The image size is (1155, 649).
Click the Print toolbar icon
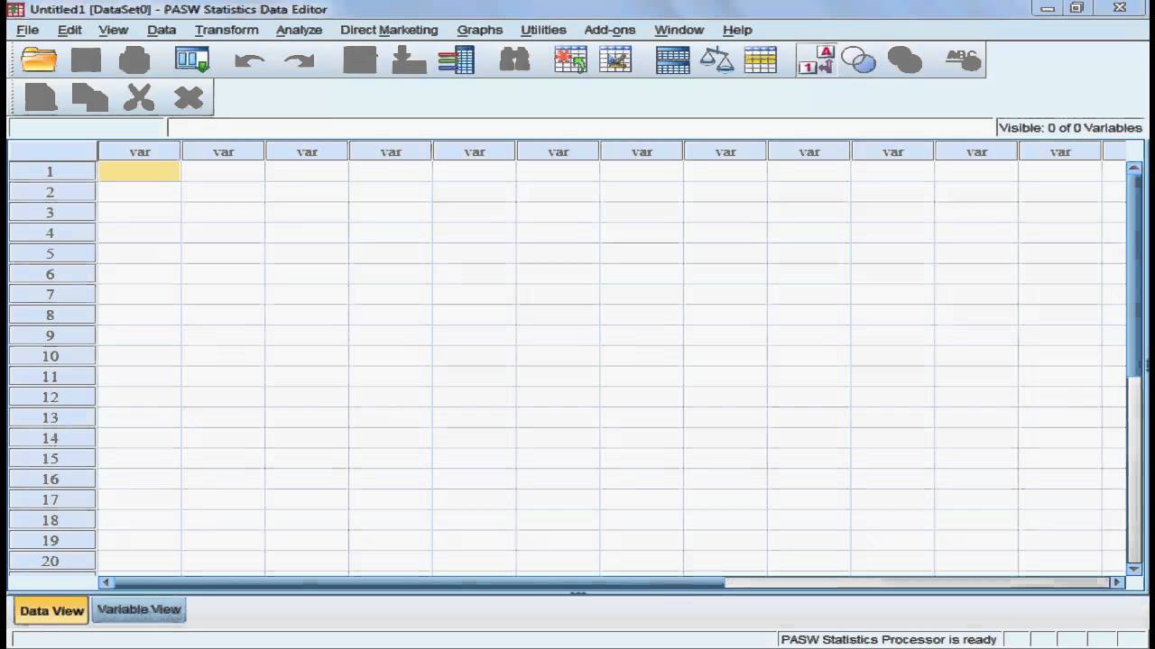(134, 60)
